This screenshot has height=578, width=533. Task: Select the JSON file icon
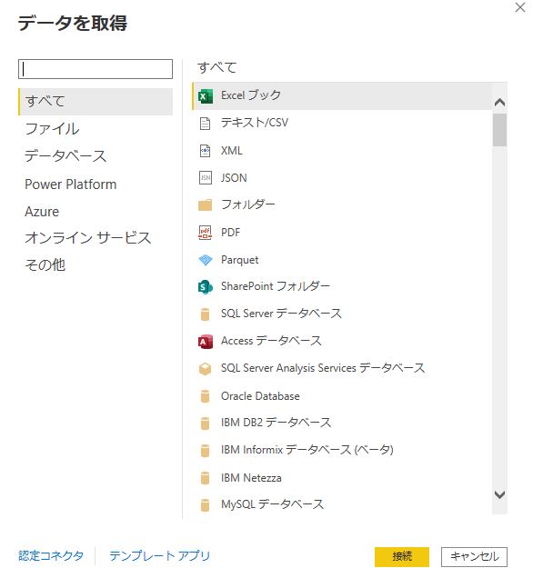click(x=205, y=178)
